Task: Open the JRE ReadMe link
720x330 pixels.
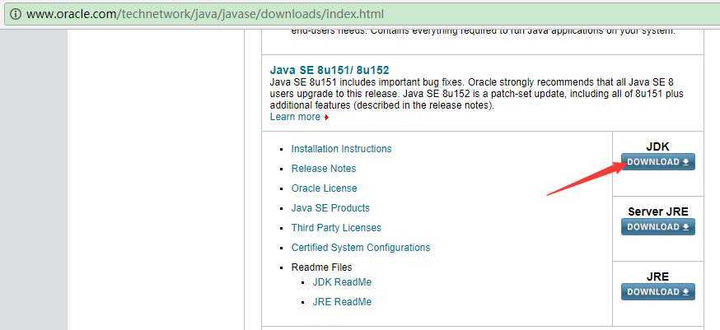Action: [342, 302]
